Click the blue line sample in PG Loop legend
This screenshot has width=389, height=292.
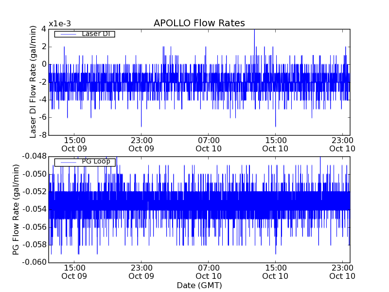coord(67,162)
